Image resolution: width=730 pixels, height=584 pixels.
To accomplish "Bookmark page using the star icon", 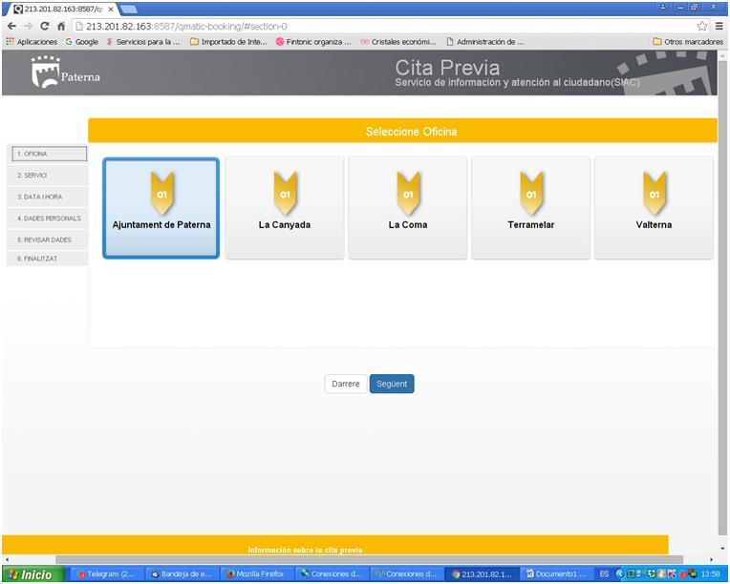I will 702,26.
